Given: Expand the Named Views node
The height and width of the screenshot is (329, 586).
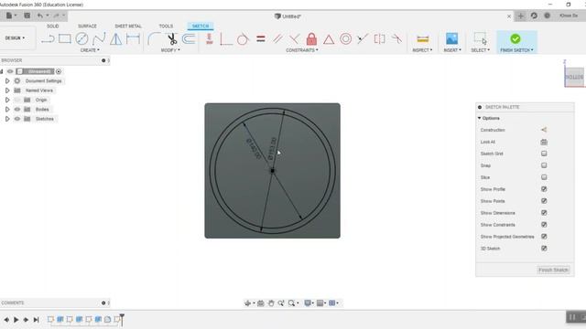Looking at the screenshot, I should [7, 90].
